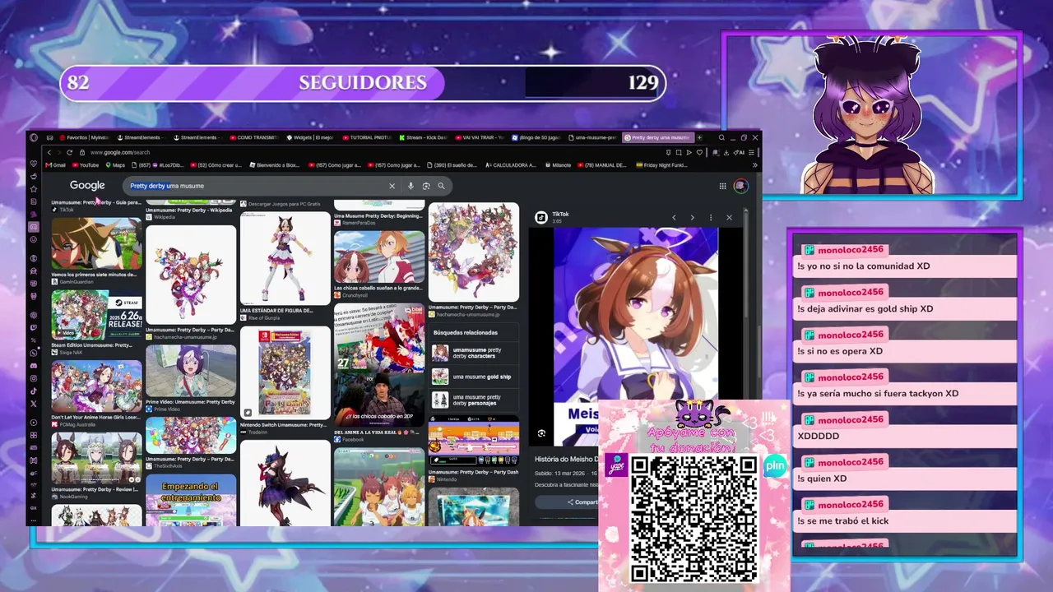Screen dimensions: 1053x592
Task: Switch to the VAI VAI TRAIR tab
Action: (480, 137)
